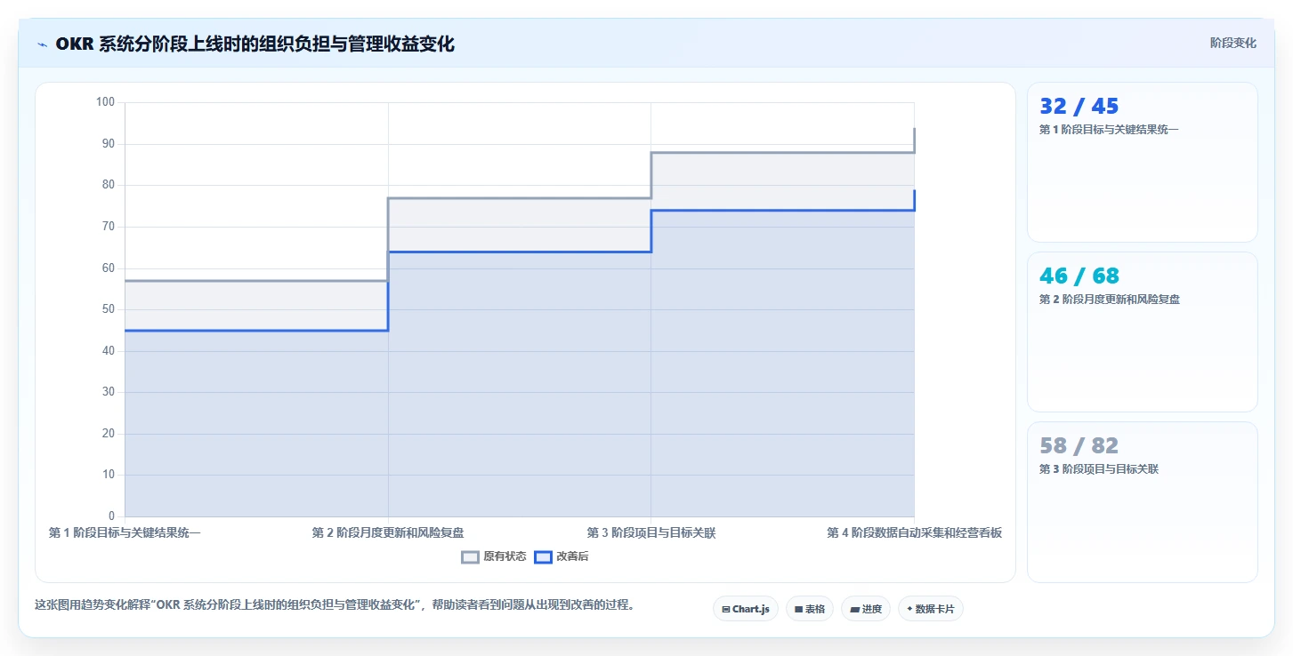1293x656 pixels.
Task: Toggle the 原有状态 legend swatch
Action: 471,557
